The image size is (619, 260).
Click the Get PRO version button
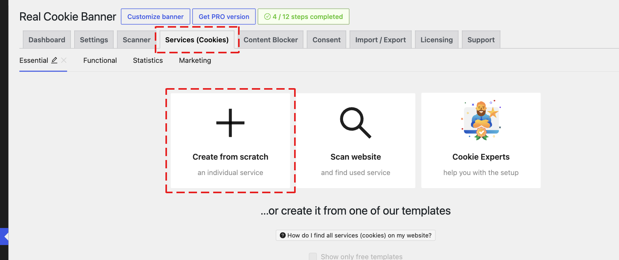(x=224, y=17)
